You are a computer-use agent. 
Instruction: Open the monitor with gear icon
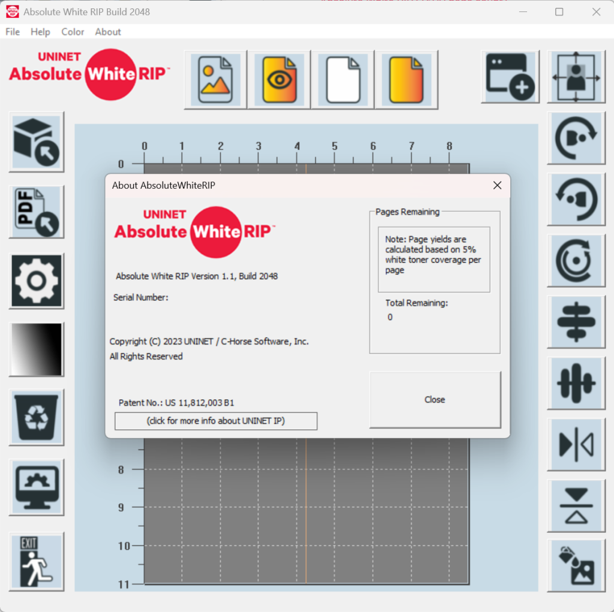point(37,487)
